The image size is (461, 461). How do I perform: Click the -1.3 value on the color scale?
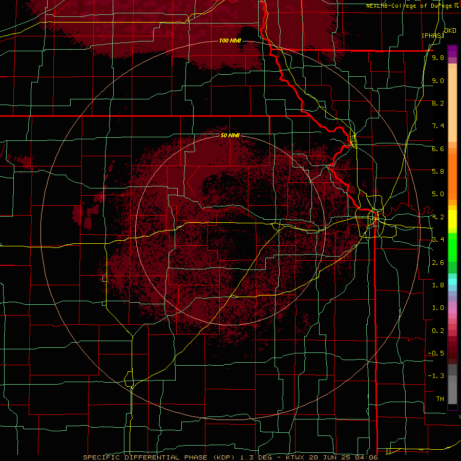coord(436,376)
